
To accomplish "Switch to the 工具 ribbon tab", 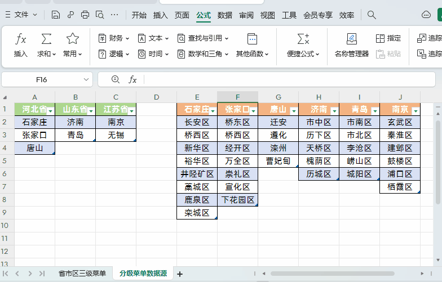I will [289, 15].
